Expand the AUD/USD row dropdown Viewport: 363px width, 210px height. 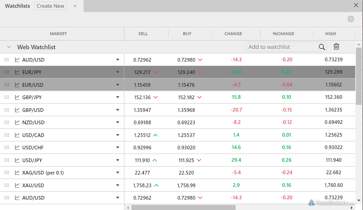[118, 60]
